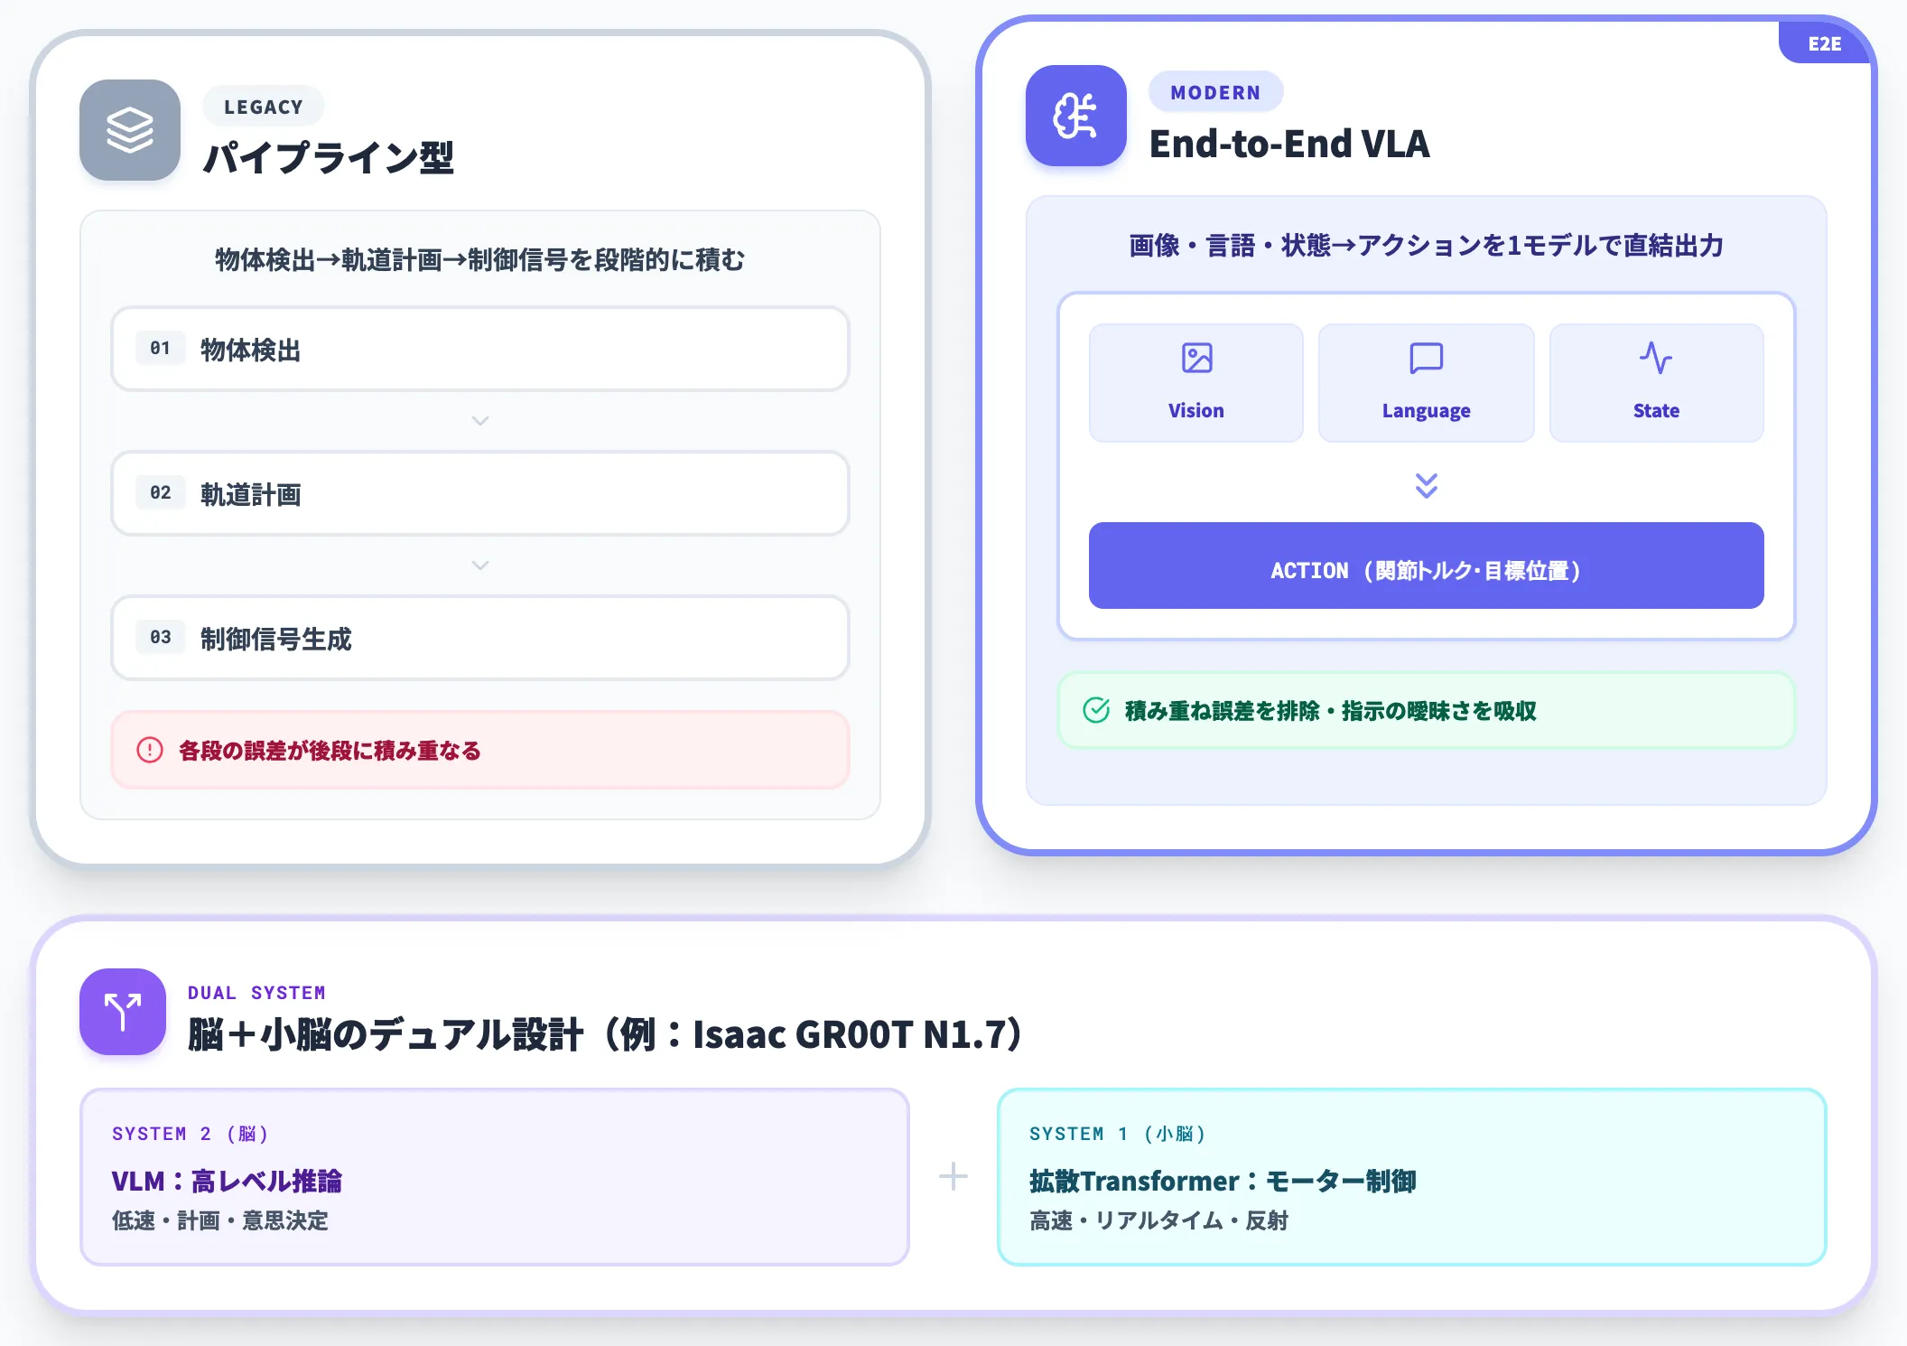Select the 03 制御信号生成 step card

pyautogui.click(x=479, y=638)
